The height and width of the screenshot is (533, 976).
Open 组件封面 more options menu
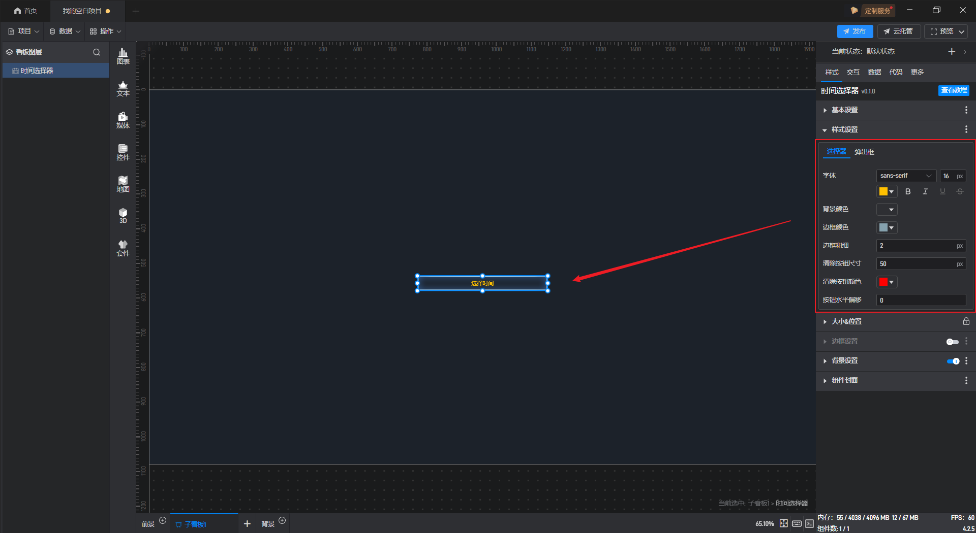pyautogui.click(x=966, y=381)
